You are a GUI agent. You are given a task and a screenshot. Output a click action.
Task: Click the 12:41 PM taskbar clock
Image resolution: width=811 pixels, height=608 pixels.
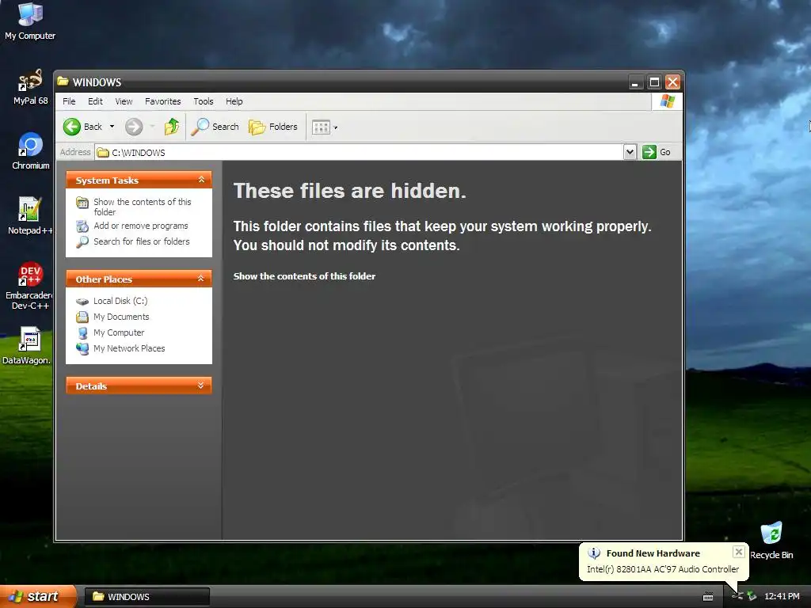(x=782, y=596)
